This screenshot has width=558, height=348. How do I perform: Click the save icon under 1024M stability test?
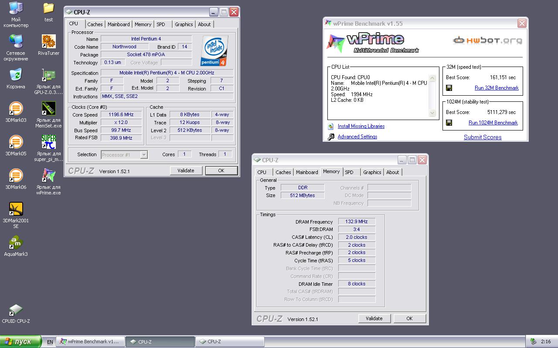pos(449,123)
